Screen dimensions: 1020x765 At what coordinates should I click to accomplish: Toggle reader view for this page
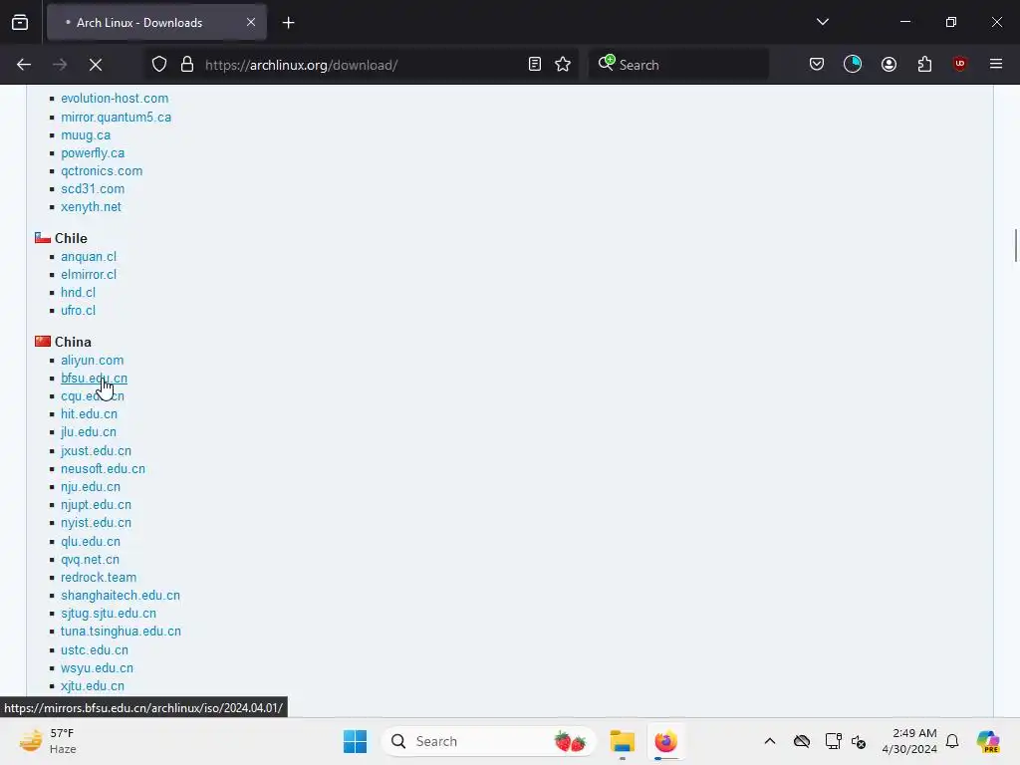pyautogui.click(x=535, y=65)
